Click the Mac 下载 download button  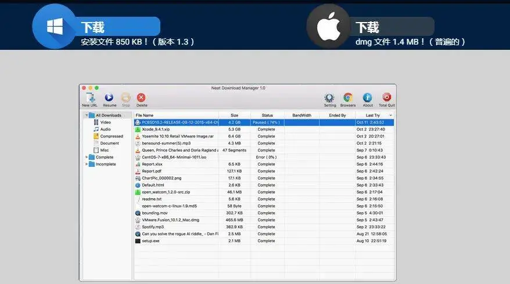(392, 27)
